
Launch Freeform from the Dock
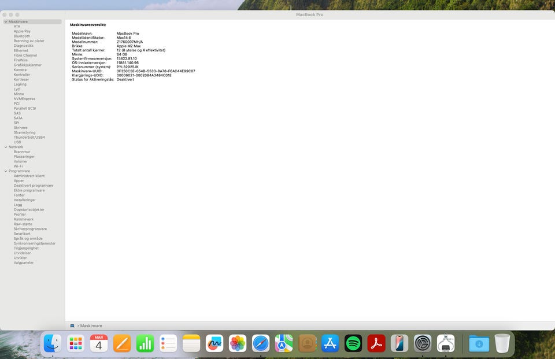[x=214, y=343]
